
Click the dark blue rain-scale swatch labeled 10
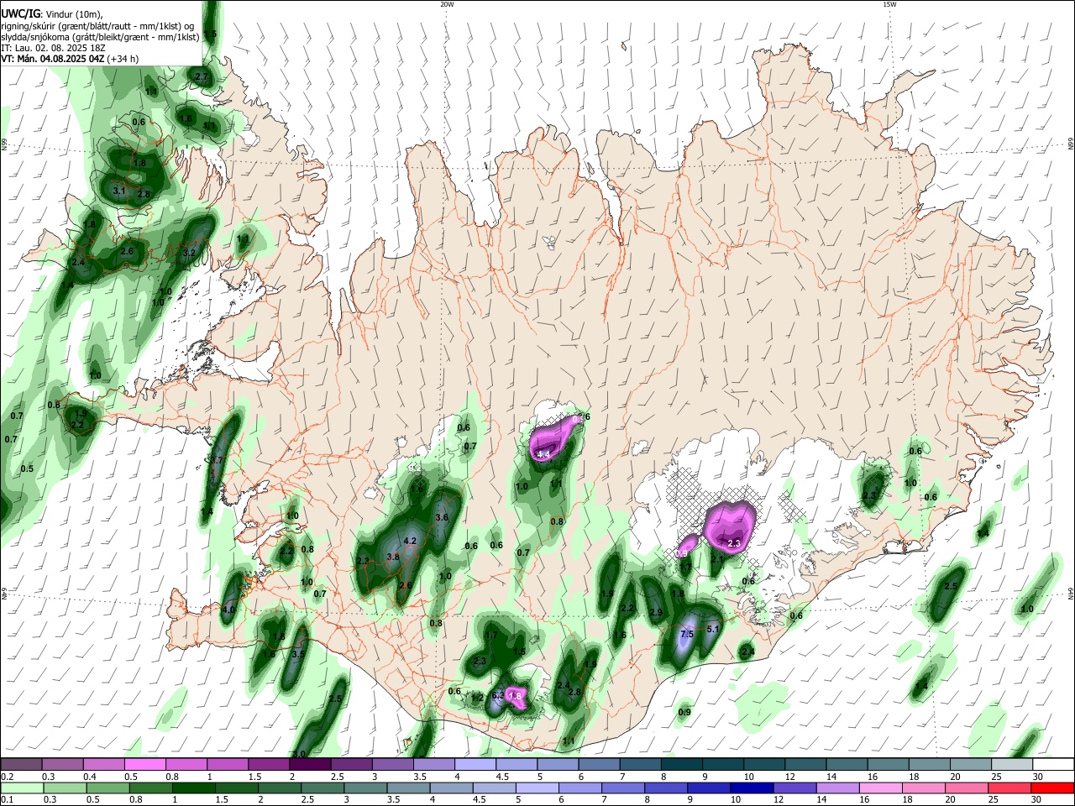[x=752, y=788]
